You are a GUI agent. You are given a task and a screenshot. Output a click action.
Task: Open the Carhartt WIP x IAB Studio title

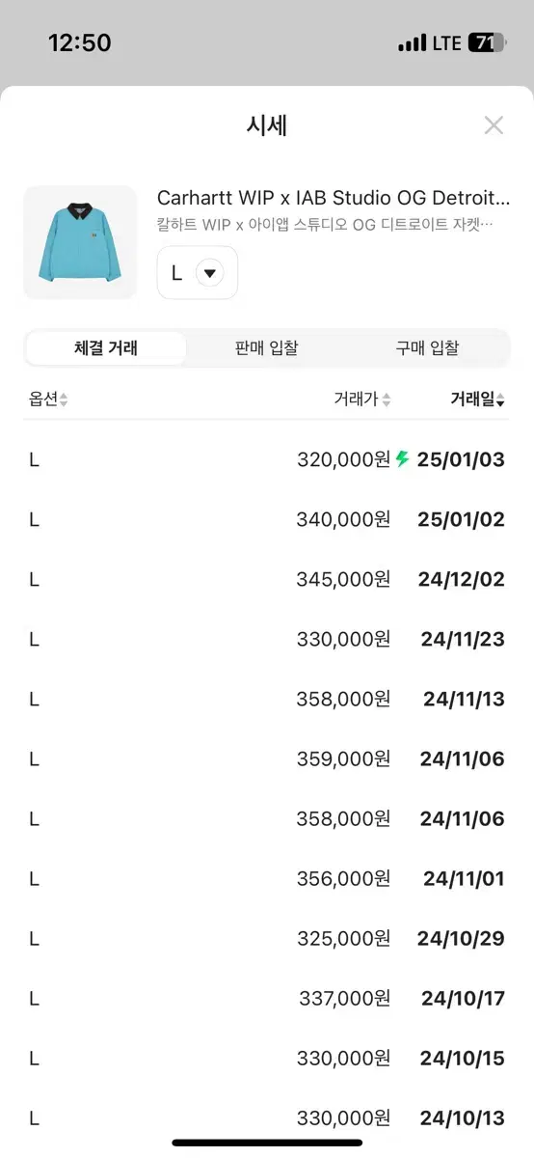tap(334, 198)
